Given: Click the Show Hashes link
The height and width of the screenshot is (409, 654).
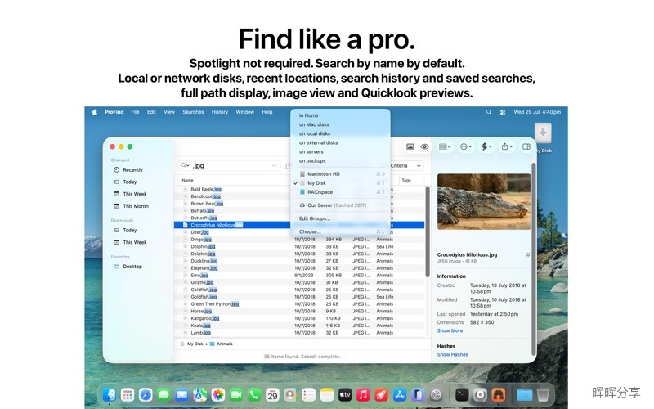Looking at the screenshot, I should tap(453, 355).
